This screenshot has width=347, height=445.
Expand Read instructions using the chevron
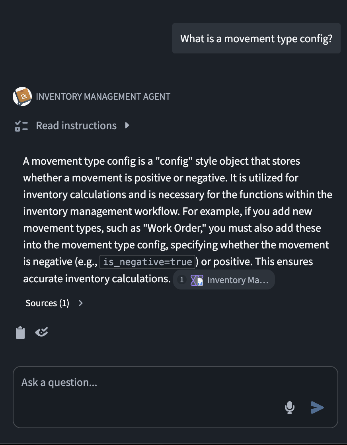pyautogui.click(x=127, y=125)
